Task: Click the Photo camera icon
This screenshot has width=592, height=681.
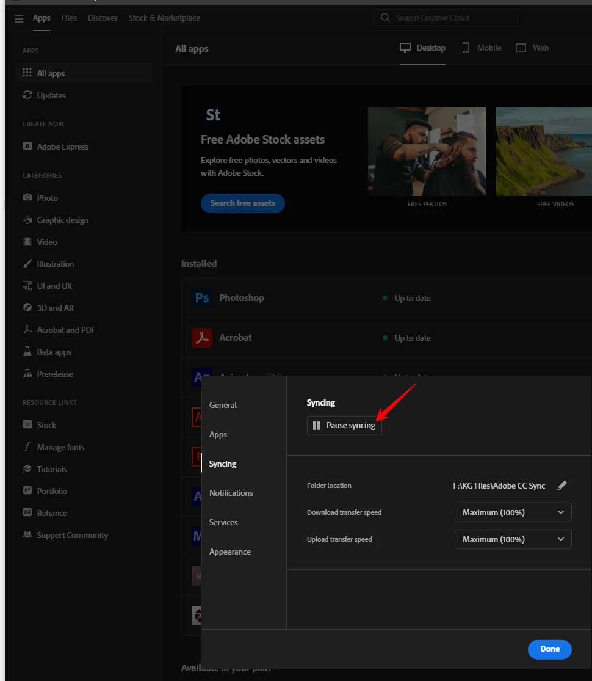Action: point(27,197)
